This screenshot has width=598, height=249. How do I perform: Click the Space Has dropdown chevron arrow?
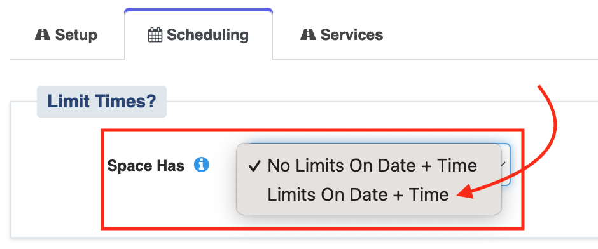coord(503,165)
